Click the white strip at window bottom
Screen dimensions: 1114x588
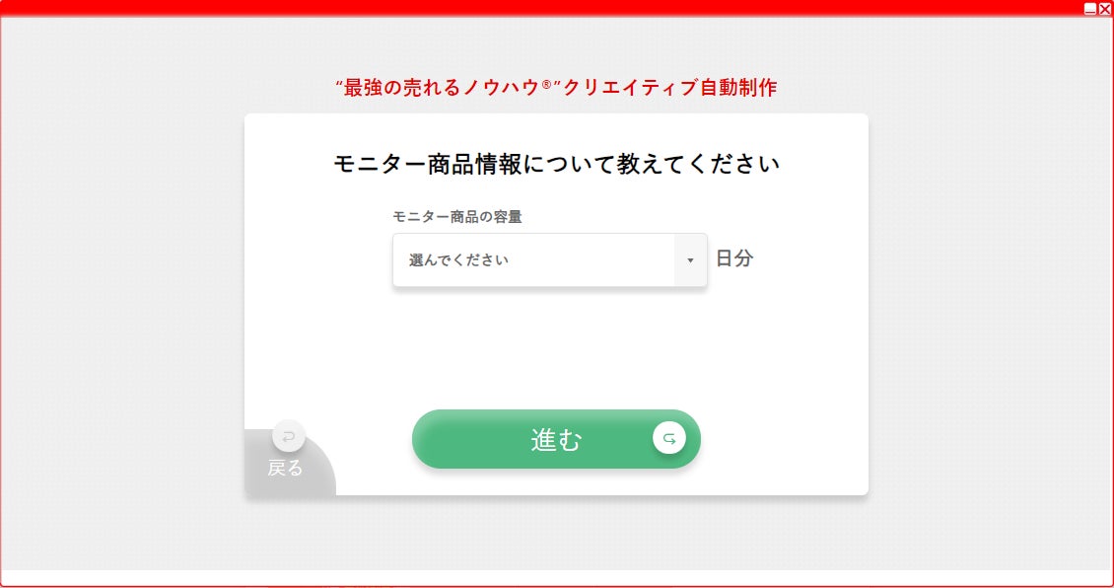[x=556, y=577]
